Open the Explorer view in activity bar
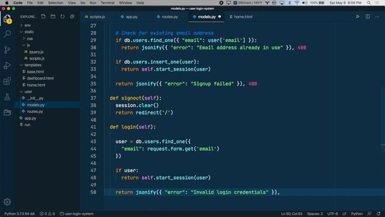 (x=7, y=19)
